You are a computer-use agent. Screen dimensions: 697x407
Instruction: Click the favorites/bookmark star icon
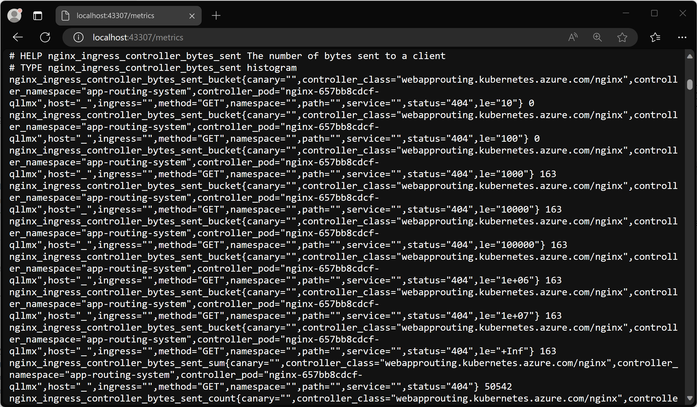point(621,38)
